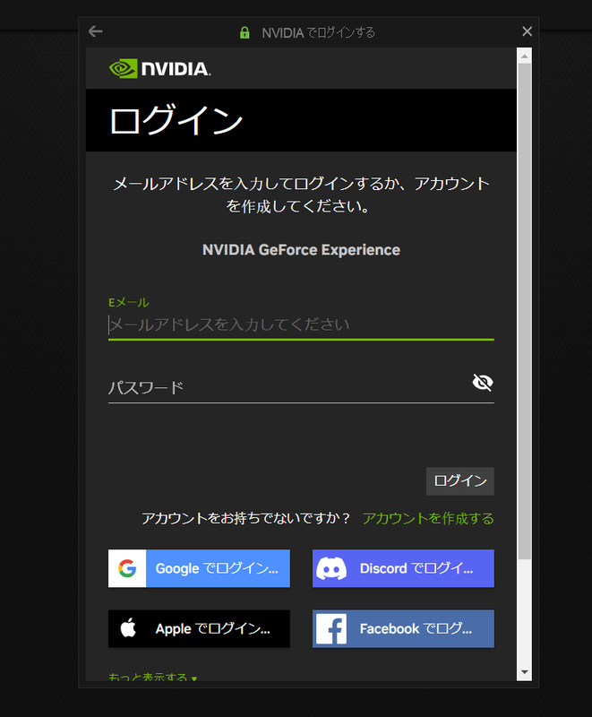Image resolution: width=592 pixels, height=717 pixels.
Task: Focus the Eメール address input field
Action: 301,324
